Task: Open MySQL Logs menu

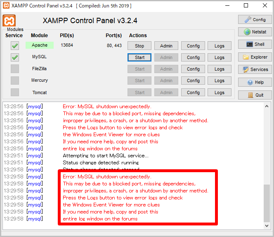Action: [220, 57]
